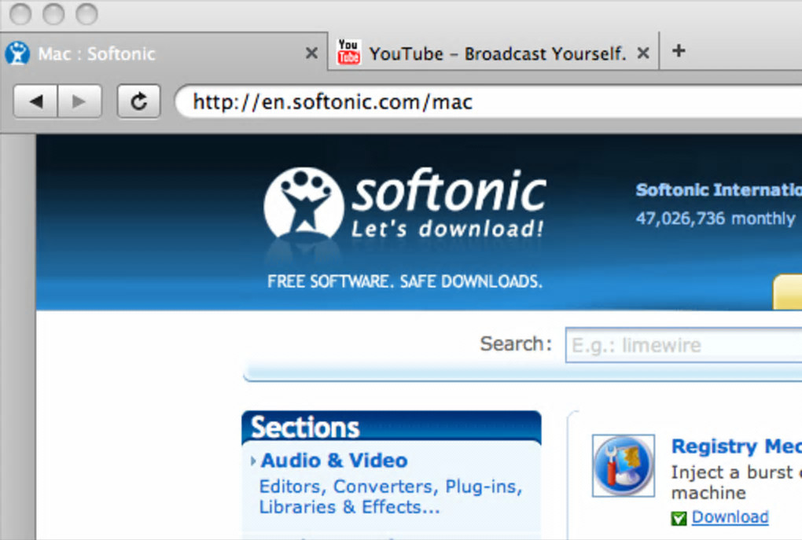This screenshot has width=802, height=540.
Task: Close the Mac : Softonic tab
Action: (311, 53)
